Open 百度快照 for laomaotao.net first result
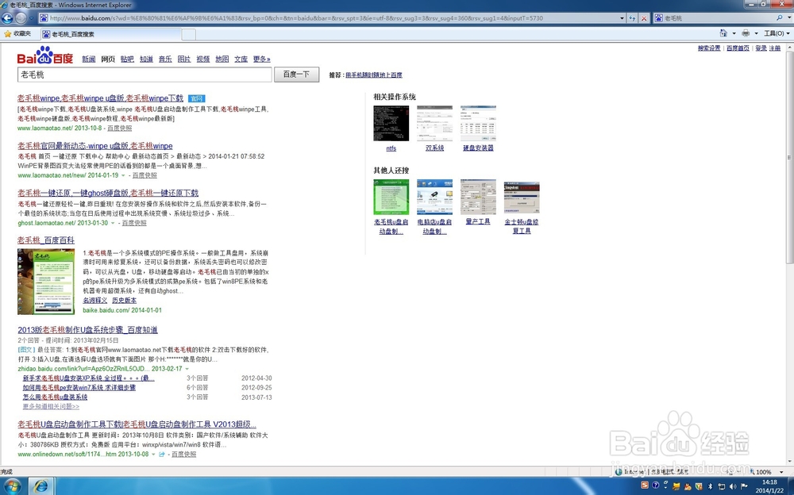The height and width of the screenshot is (495, 794). pos(120,129)
